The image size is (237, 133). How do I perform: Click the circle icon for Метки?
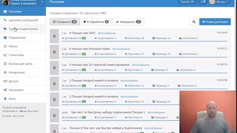[x=5, y=46]
